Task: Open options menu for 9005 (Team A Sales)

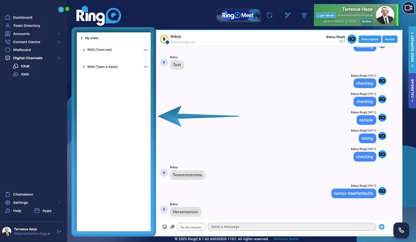Action: pos(146,67)
